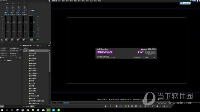Open the audio mixer settings gear
The image size is (200, 112).
pos(49,1)
